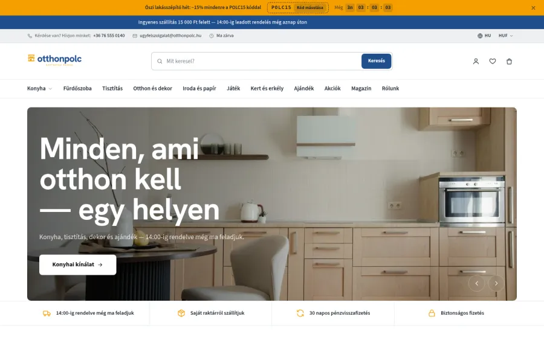Viewport: 544px width, 340px height.
Task: Click the magnifier icon in search box
Action: 160,62
